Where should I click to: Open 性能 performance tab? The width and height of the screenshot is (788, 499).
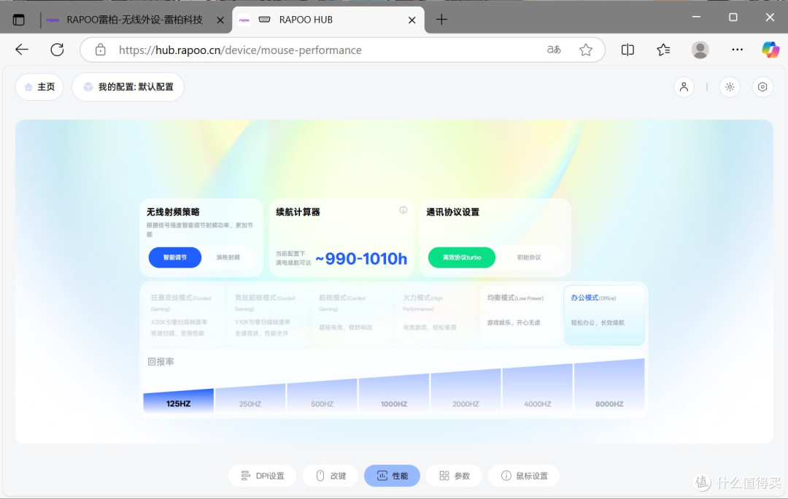pos(392,476)
